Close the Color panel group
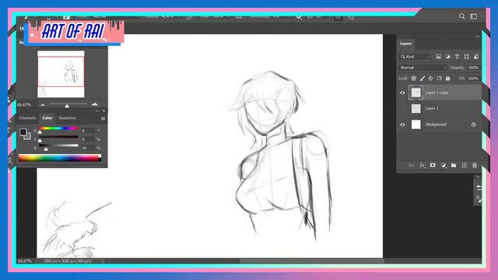Screen dimensions: 498x280 [x=103, y=110]
